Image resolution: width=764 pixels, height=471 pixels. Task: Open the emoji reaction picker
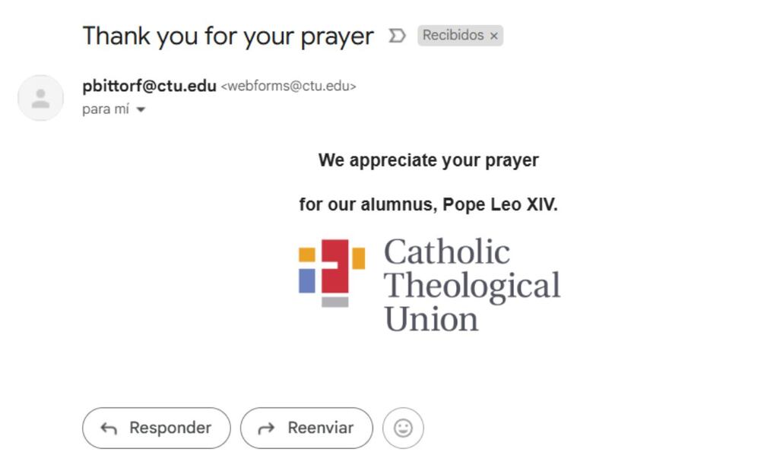tap(403, 428)
